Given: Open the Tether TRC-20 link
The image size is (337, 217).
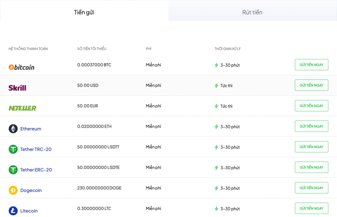Looking at the screenshot, I should [36, 149].
